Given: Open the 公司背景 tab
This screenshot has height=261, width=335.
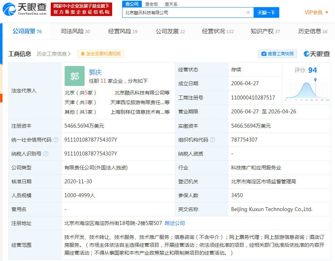Looking at the screenshot, I should (x=27, y=31).
